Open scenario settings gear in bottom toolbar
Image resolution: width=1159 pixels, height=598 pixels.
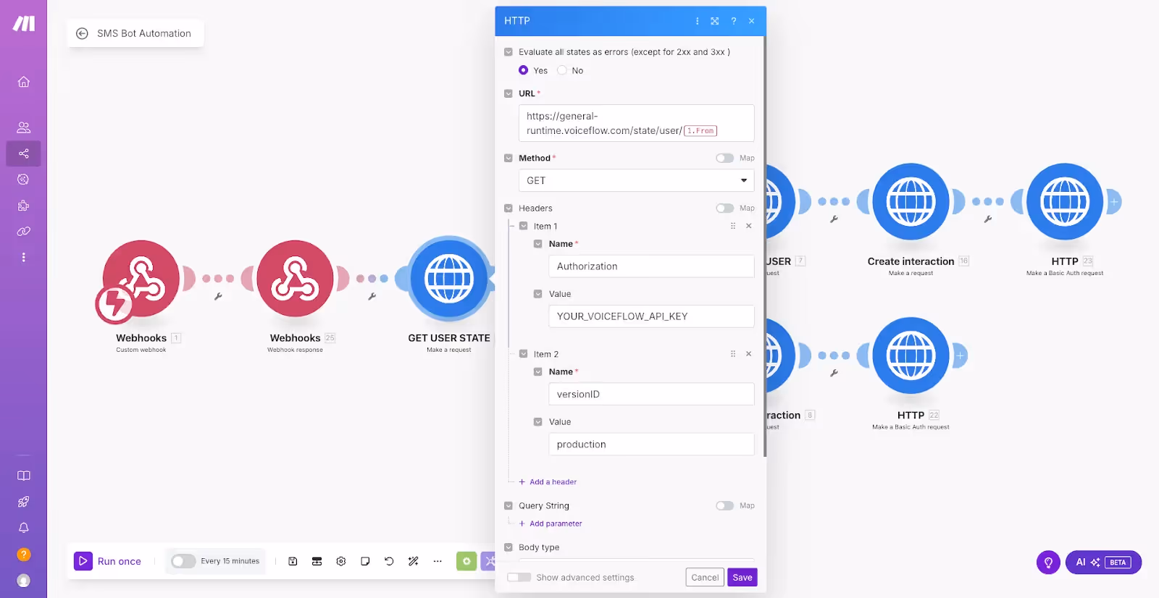tap(341, 561)
